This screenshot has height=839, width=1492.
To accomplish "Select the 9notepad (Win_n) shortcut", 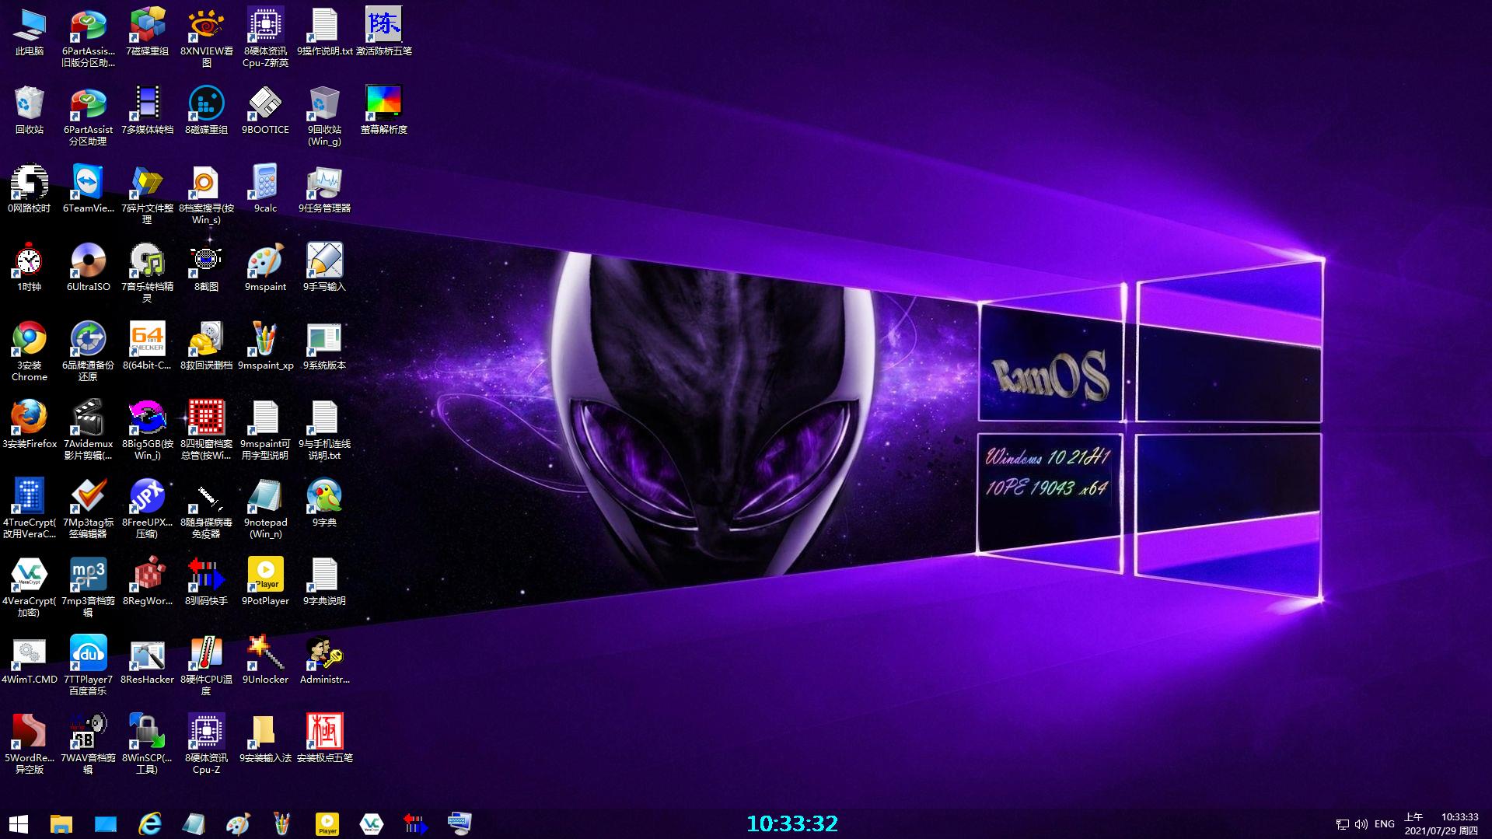I will [266, 509].
